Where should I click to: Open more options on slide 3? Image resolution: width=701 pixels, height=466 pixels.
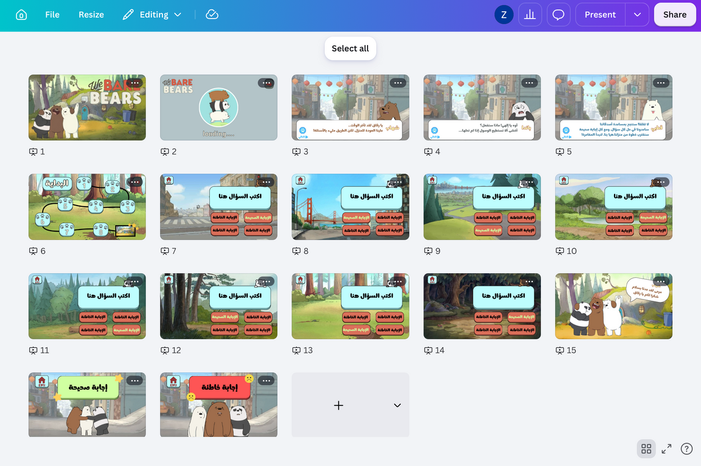pos(398,83)
